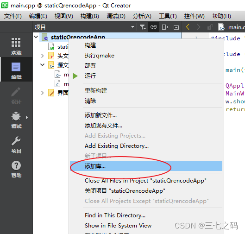Open the Welcome (欢迎) mode

coord(16,46)
